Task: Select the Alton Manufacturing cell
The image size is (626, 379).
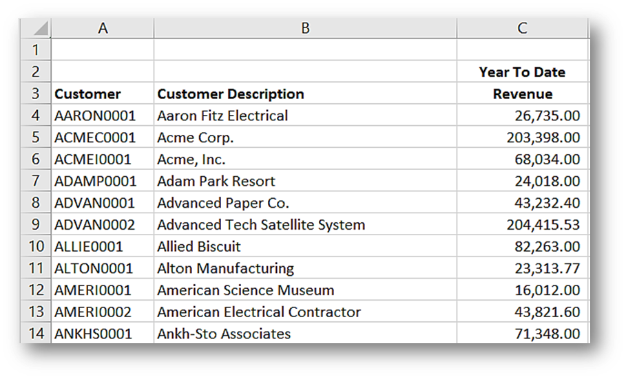Action: [225, 268]
